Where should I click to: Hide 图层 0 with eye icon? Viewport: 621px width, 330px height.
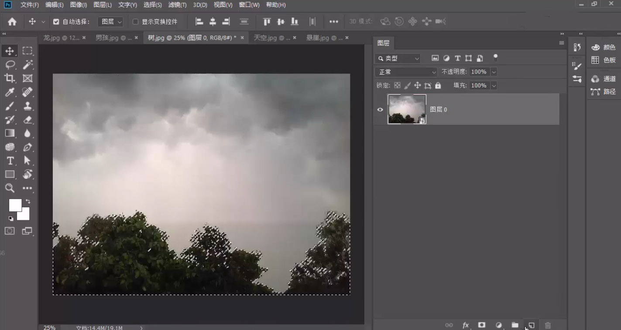coord(380,109)
